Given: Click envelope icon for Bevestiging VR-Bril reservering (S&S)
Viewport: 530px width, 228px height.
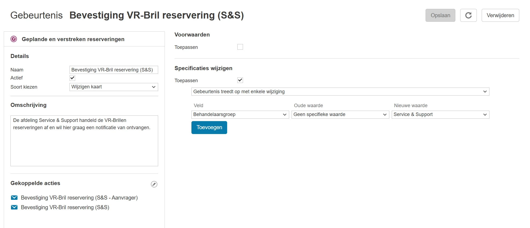Looking at the screenshot, I should pyautogui.click(x=14, y=207).
